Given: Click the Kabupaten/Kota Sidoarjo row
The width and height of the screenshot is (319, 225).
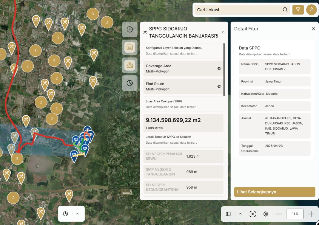Looking at the screenshot, I should [x=275, y=94].
